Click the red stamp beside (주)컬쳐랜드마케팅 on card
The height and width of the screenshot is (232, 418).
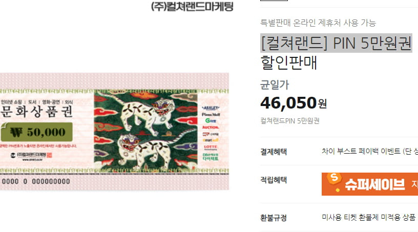(49, 155)
